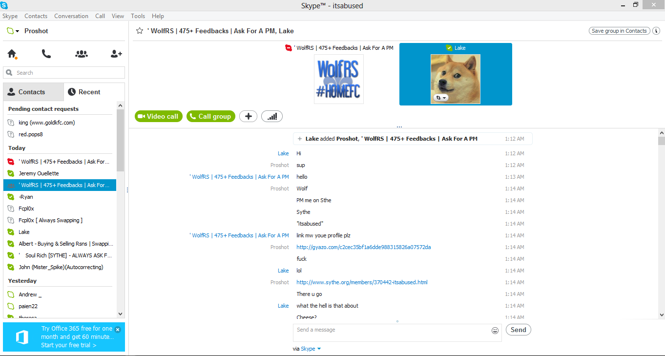The width and height of the screenshot is (665, 356).
Task: Go to Skype Home icon
Action: [12, 54]
